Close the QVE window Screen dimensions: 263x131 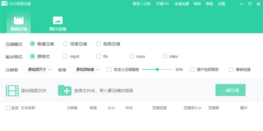pyautogui.click(x=258, y=4)
